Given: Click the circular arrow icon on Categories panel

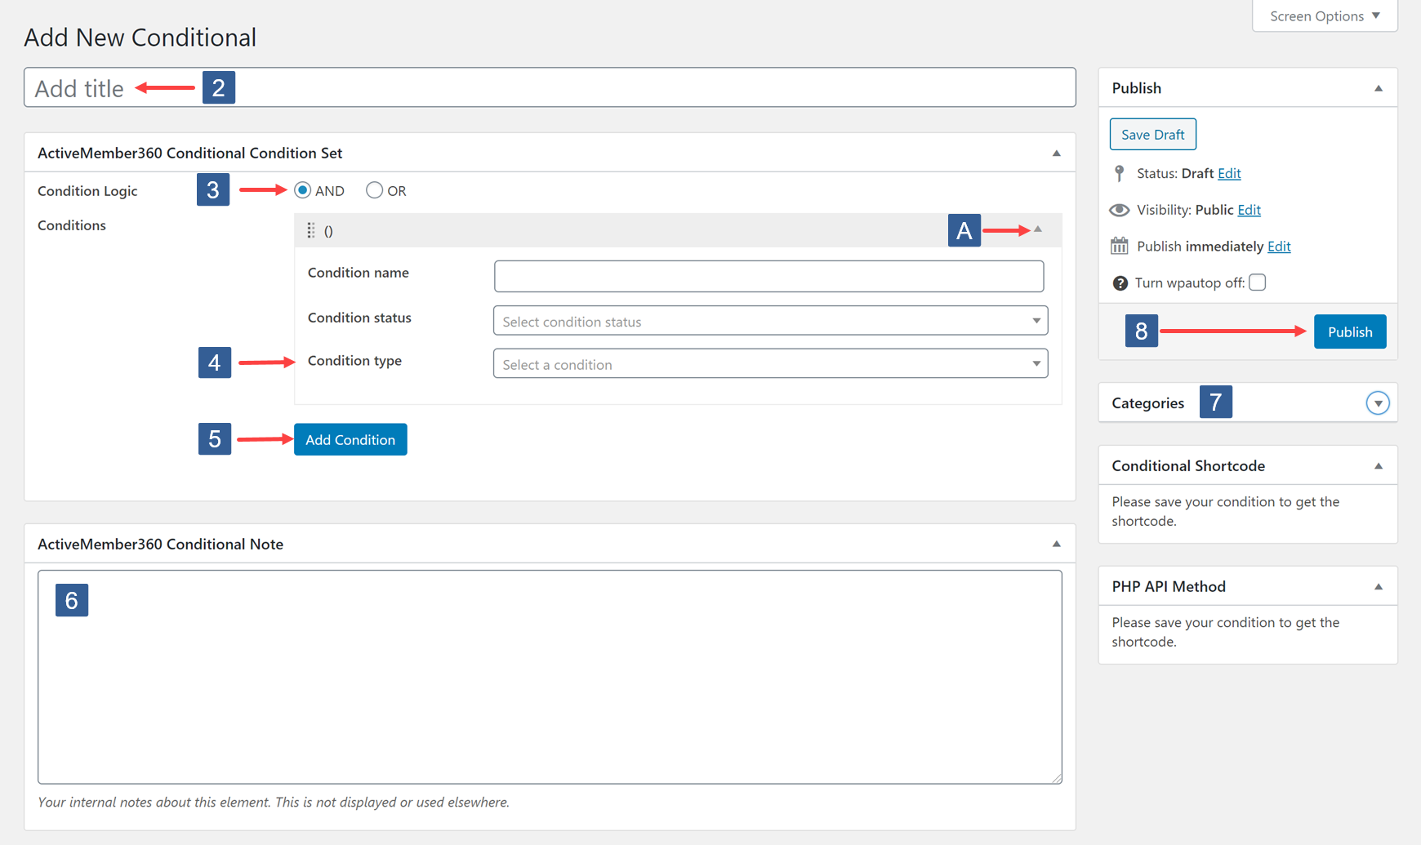Looking at the screenshot, I should point(1378,402).
